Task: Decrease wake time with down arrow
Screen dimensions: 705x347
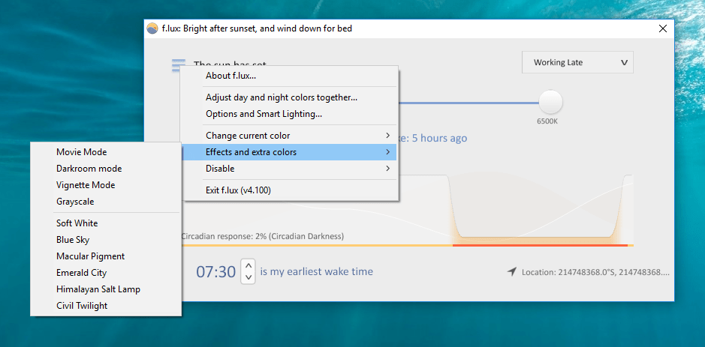Action: tap(249, 277)
